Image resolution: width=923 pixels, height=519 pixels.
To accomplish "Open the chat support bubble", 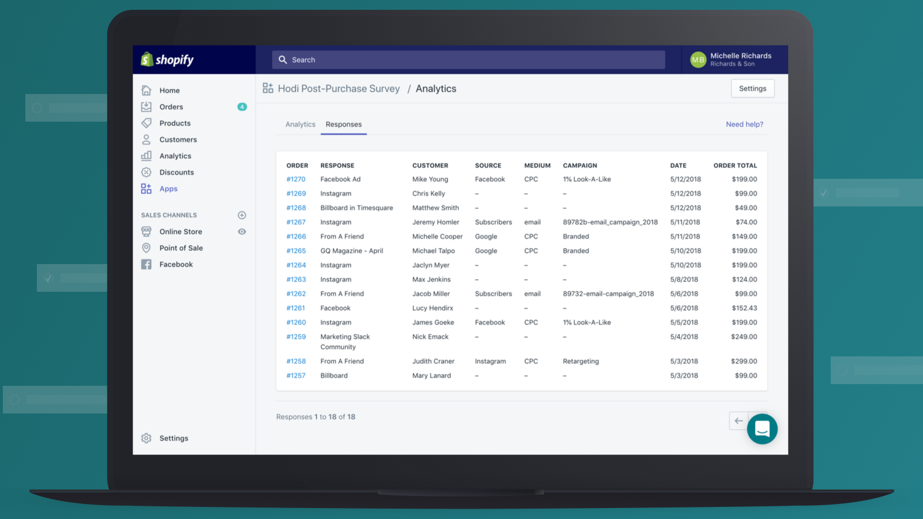I will pyautogui.click(x=762, y=428).
